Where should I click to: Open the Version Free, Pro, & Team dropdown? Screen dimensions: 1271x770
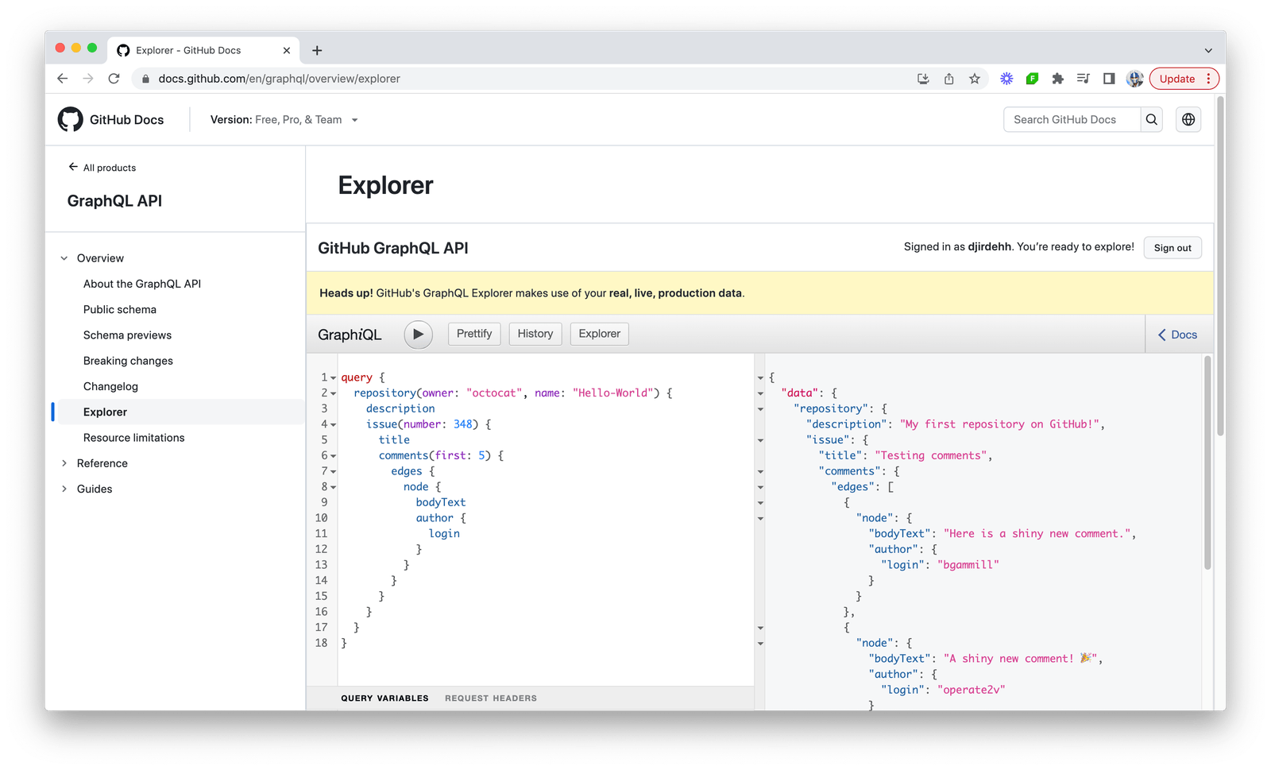click(284, 120)
